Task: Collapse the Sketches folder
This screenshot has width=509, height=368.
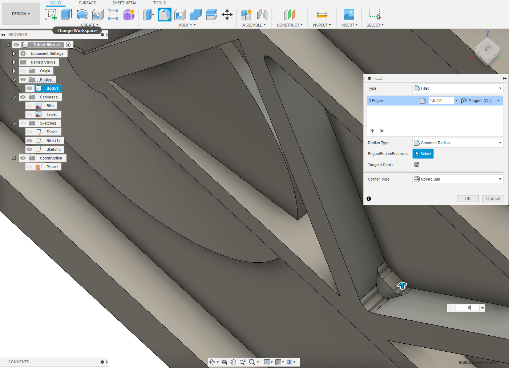Action: pos(14,123)
